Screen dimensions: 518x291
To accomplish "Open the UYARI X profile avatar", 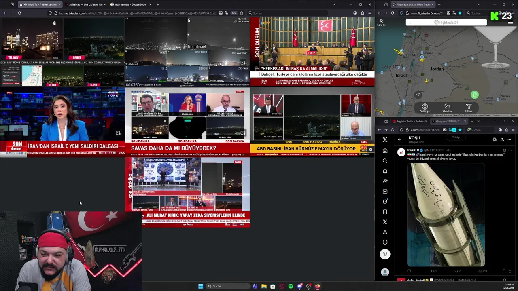I will 401,152.
